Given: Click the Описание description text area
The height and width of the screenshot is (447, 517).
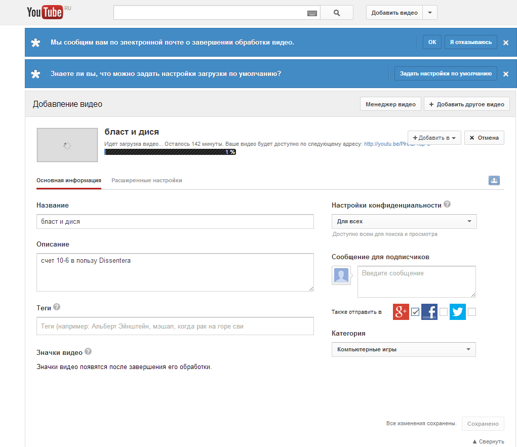Looking at the screenshot, I should click(x=175, y=272).
